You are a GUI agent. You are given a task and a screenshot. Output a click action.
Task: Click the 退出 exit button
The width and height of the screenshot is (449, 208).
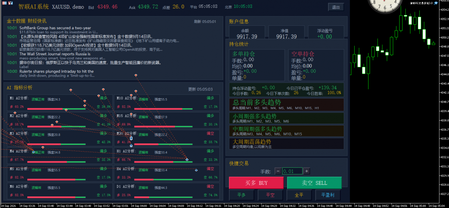tap(336, 7)
